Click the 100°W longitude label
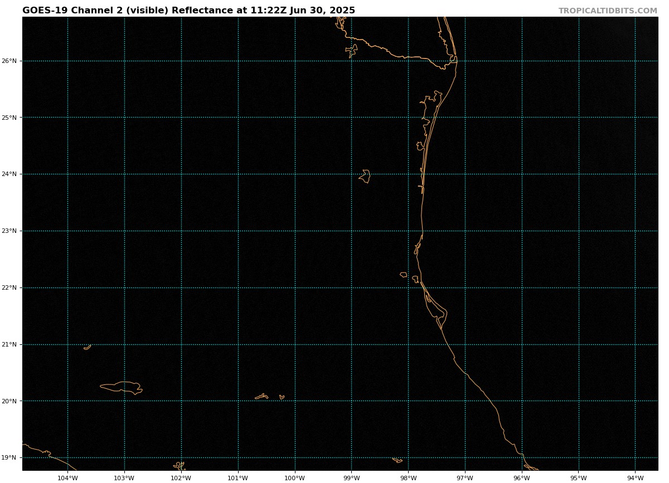The image size is (669, 483). click(x=295, y=478)
